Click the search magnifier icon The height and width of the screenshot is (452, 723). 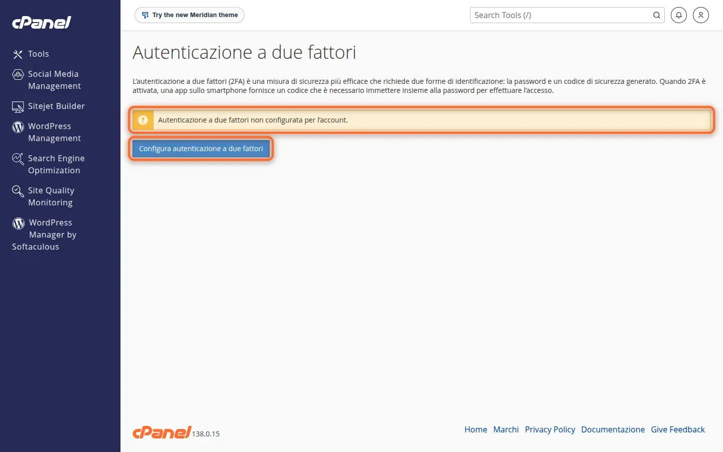tap(656, 15)
